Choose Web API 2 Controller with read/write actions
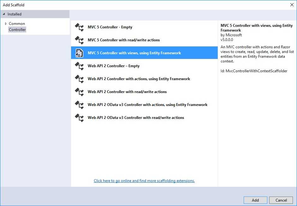 pyautogui.click(x=144, y=91)
